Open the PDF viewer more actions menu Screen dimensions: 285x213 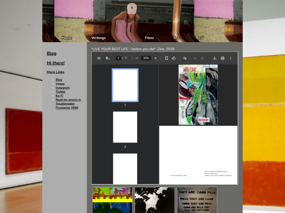click(x=231, y=58)
